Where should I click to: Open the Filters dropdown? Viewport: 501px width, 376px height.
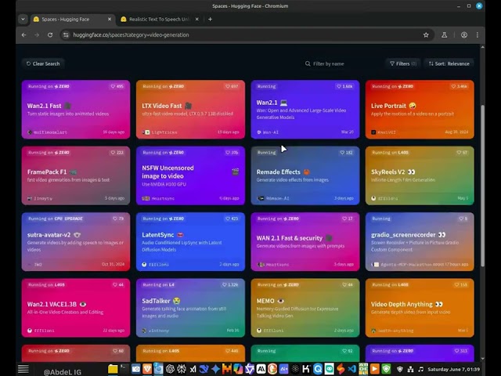coord(403,63)
